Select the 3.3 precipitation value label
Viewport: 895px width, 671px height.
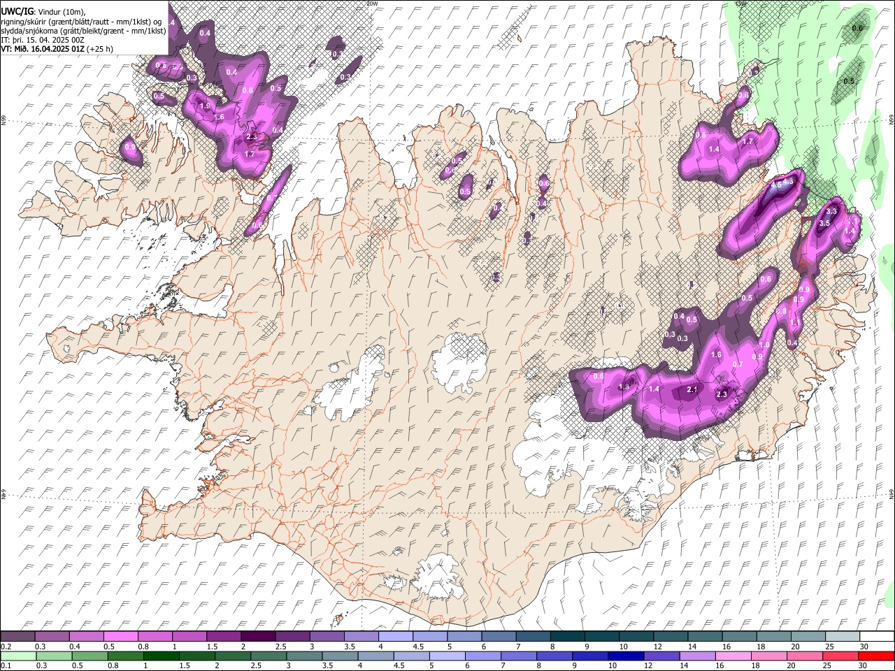tap(831, 211)
